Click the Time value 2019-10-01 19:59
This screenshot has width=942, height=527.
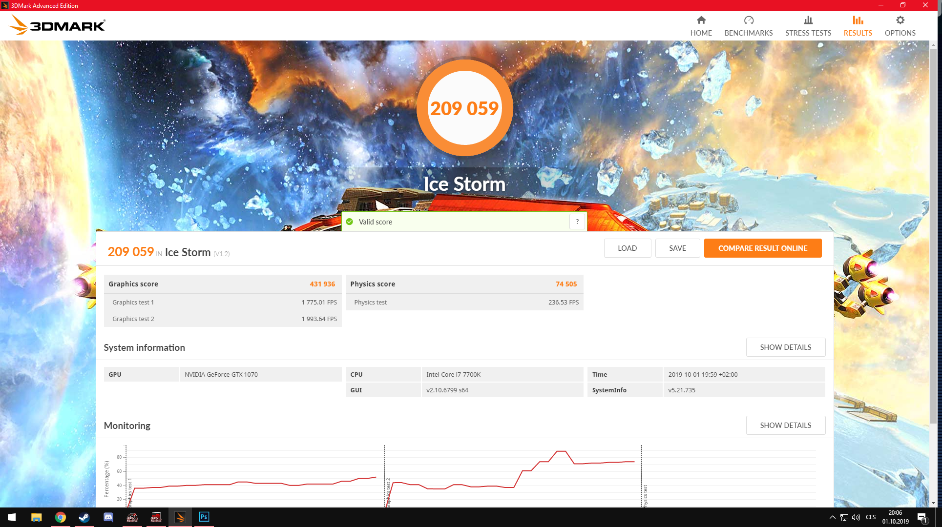coord(703,374)
